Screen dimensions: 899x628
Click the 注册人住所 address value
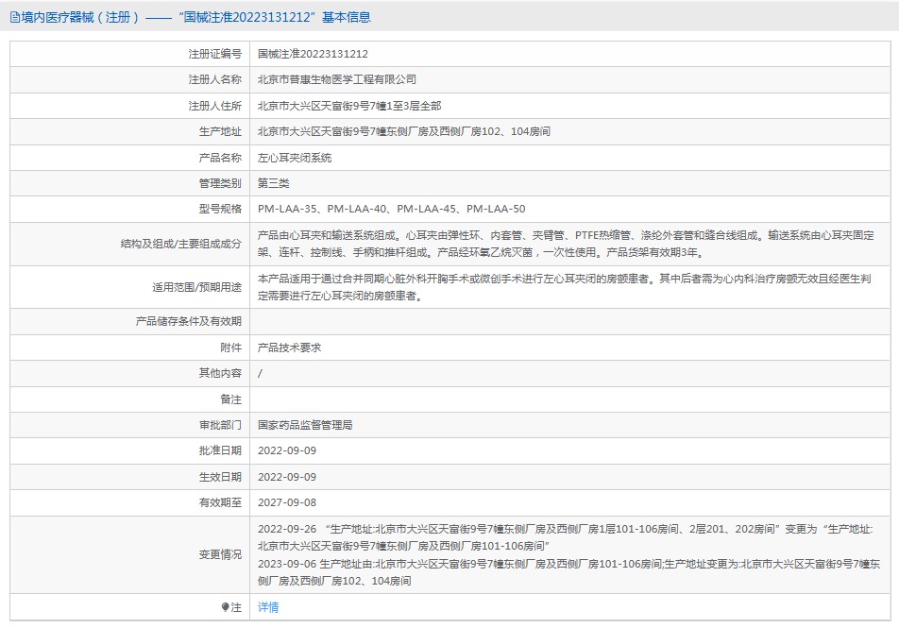pos(348,106)
